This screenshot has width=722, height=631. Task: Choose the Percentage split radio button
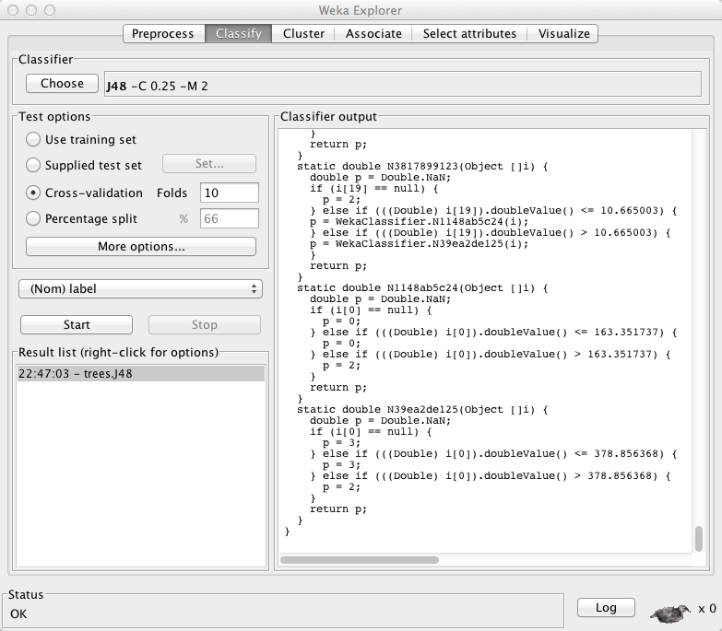pos(33,219)
